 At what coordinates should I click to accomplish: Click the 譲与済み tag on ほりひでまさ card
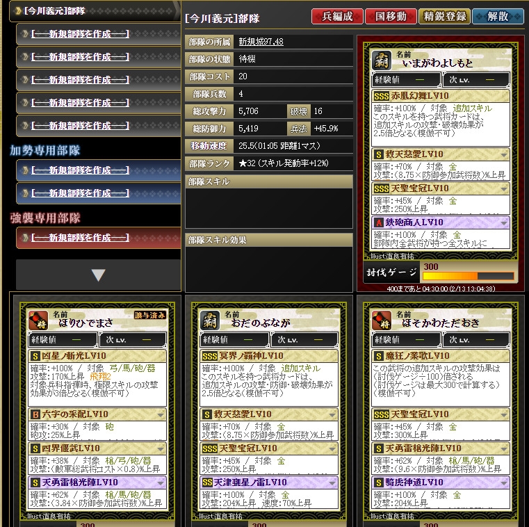point(149,315)
